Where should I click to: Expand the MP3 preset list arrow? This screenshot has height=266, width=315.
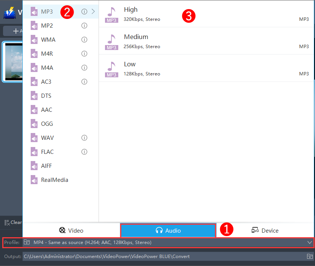pos(94,12)
